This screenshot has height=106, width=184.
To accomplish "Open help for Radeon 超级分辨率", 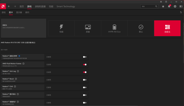I will [x=19, y=56].
